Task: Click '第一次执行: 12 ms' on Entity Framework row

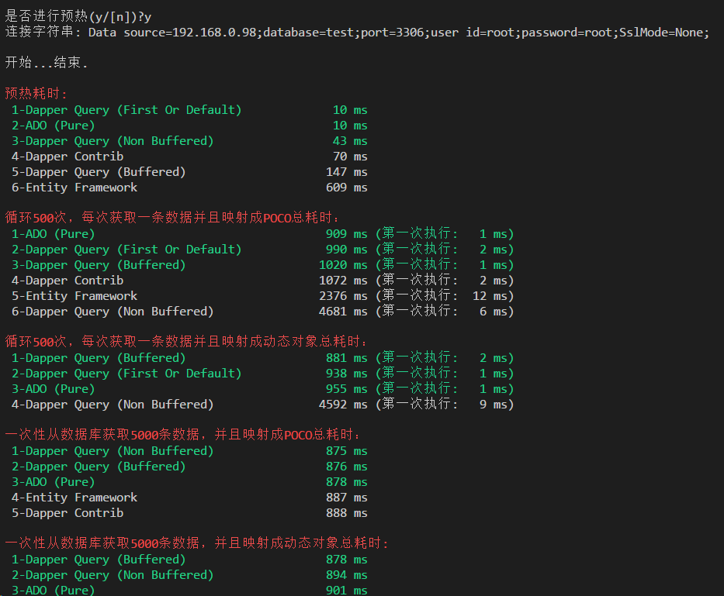Action: pyautogui.click(x=445, y=296)
